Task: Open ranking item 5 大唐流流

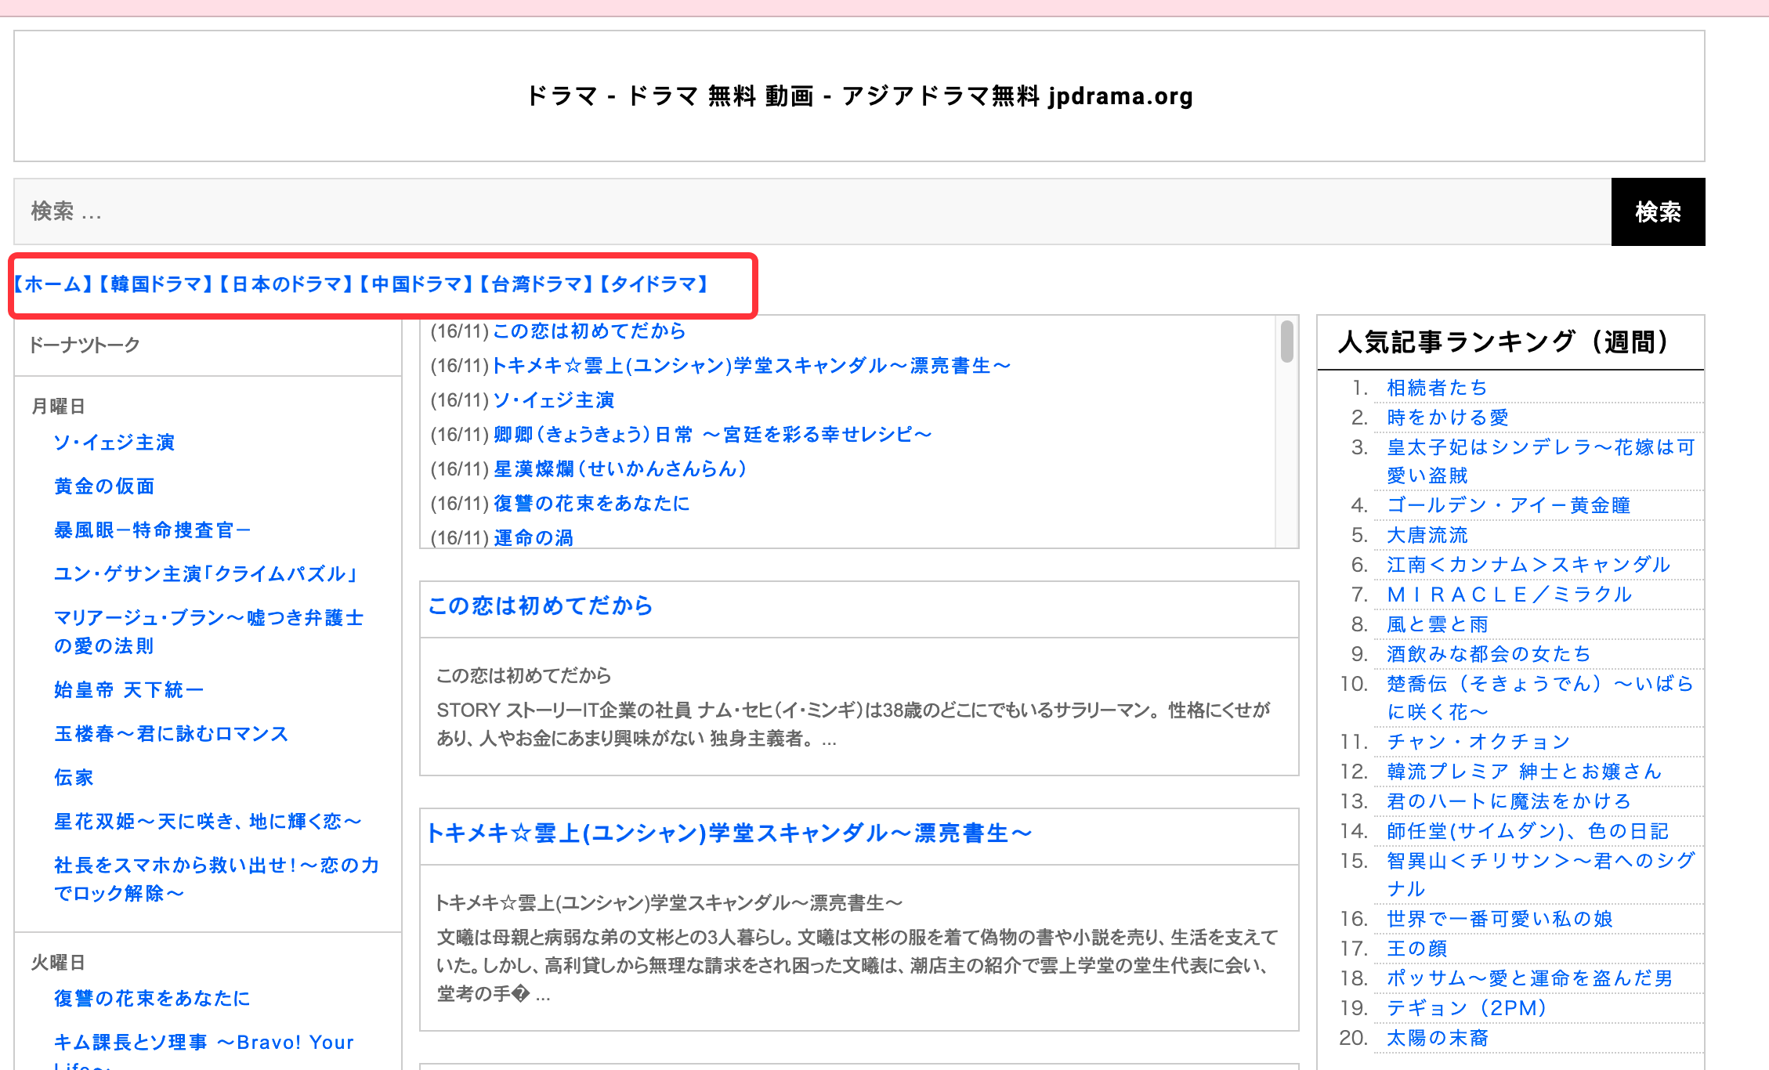Action: 1427,535
